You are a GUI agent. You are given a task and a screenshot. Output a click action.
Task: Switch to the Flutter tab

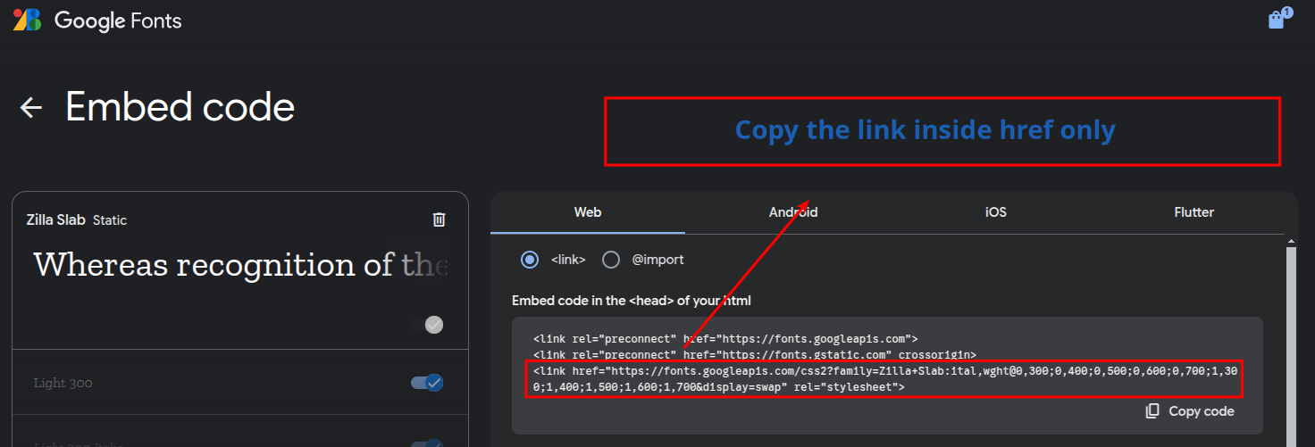(x=1194, y=212)
